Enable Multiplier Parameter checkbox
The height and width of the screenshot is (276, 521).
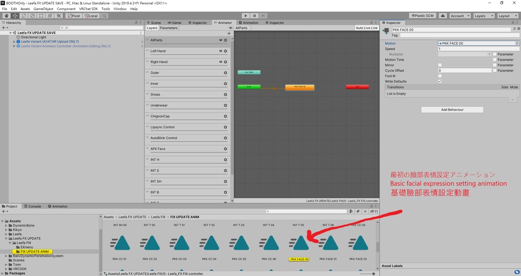click(x=495, y=54)
